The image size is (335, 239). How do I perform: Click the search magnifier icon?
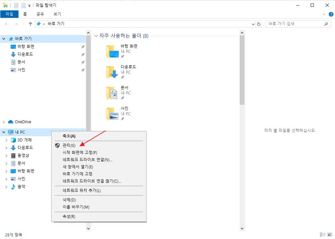click(x=326, y=24)
